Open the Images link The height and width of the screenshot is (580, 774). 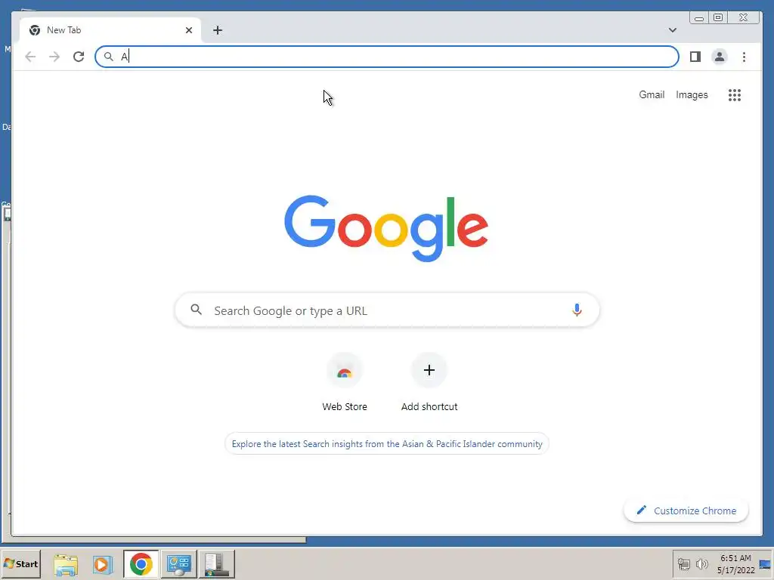(x=692, y=94)
